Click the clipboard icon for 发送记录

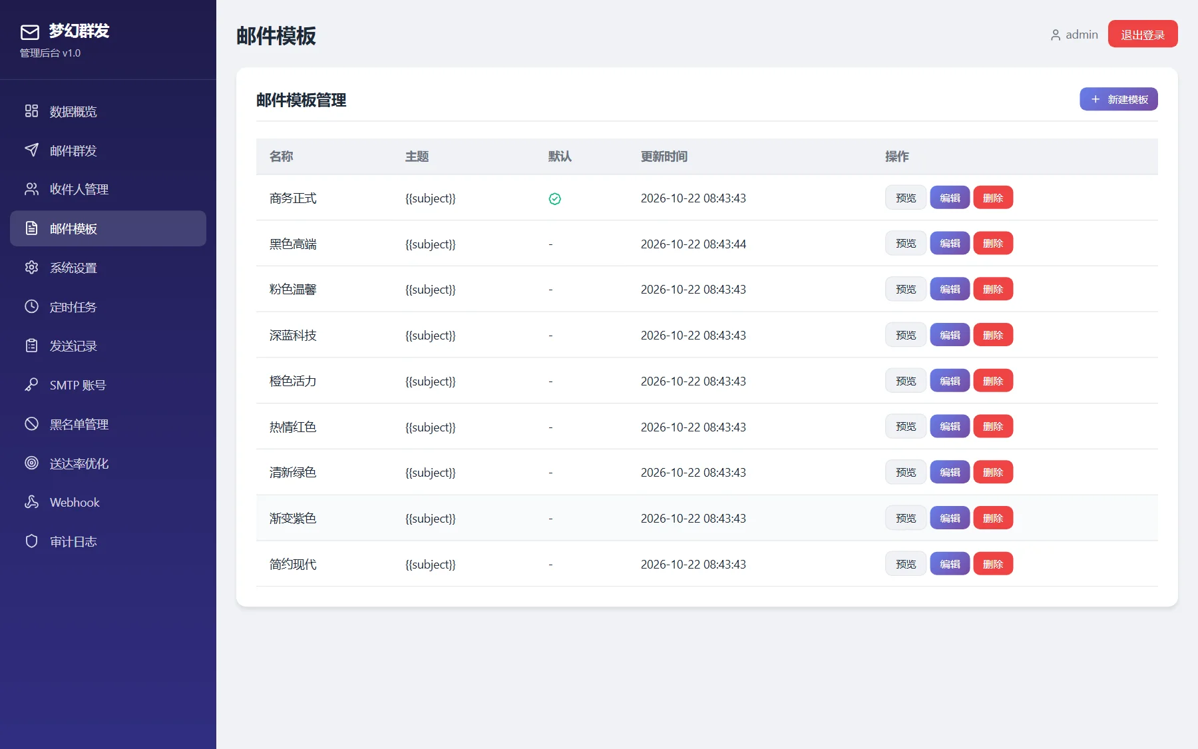coord(31,346)
